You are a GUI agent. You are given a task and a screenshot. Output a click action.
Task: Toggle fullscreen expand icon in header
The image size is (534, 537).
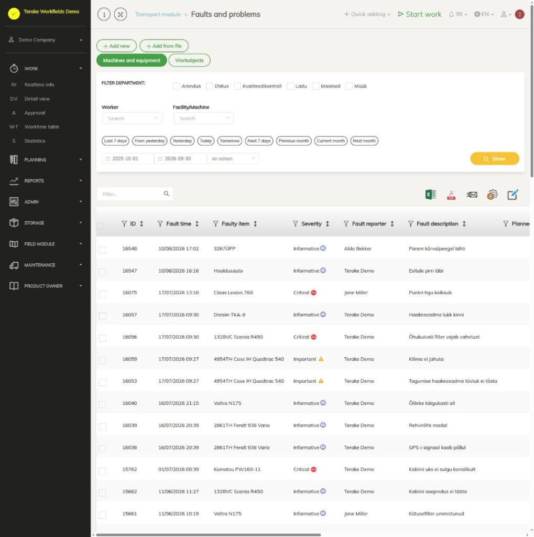[121, 14]
